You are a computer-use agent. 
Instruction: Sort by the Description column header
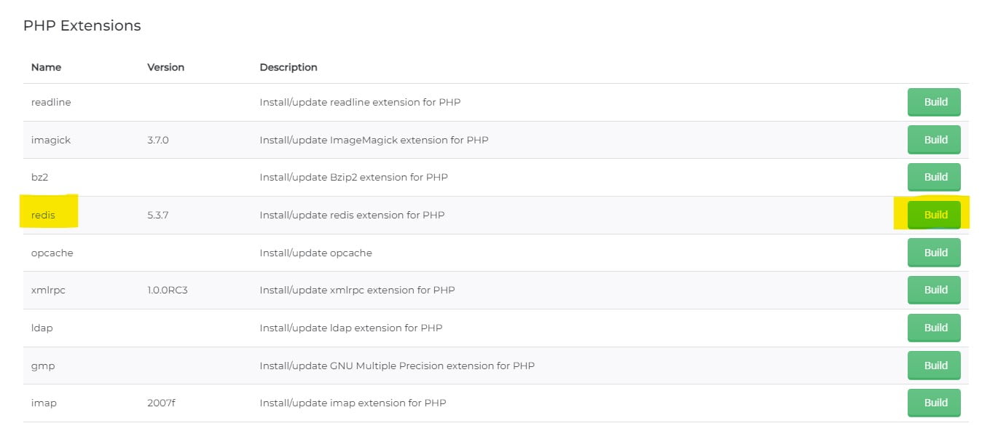point(288,66)
